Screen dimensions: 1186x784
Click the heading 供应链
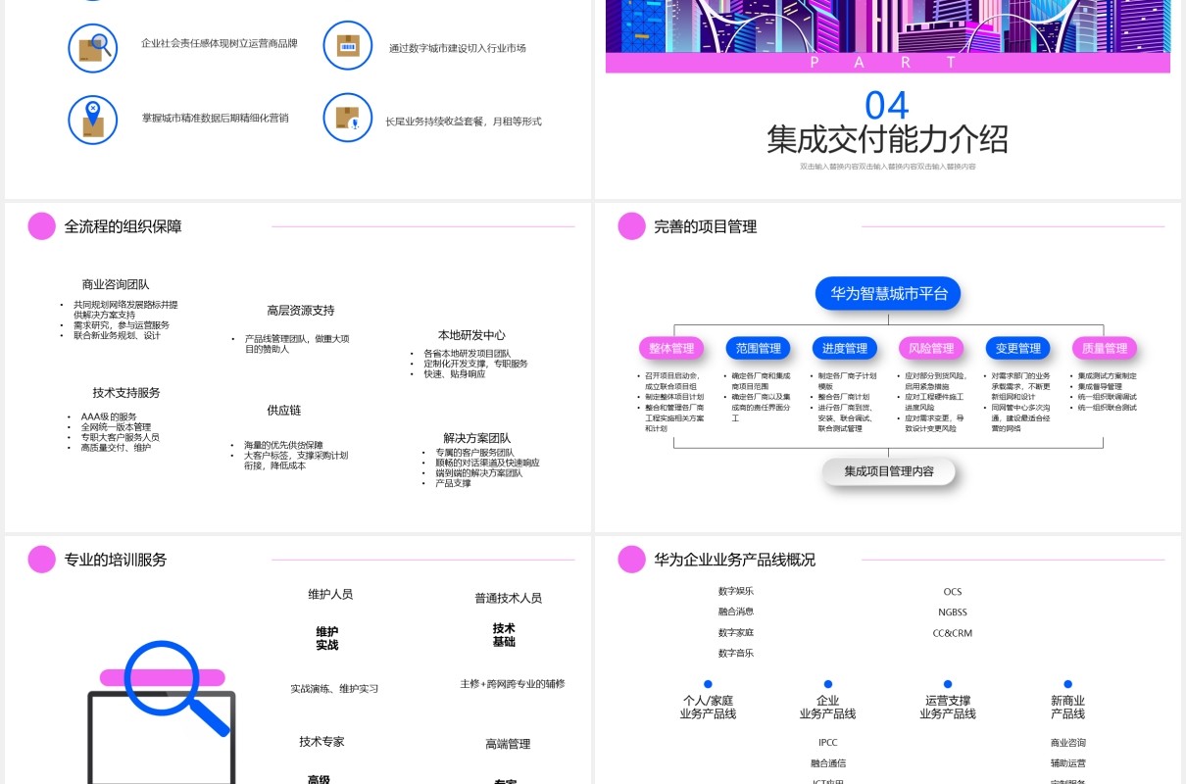(283, 411)
